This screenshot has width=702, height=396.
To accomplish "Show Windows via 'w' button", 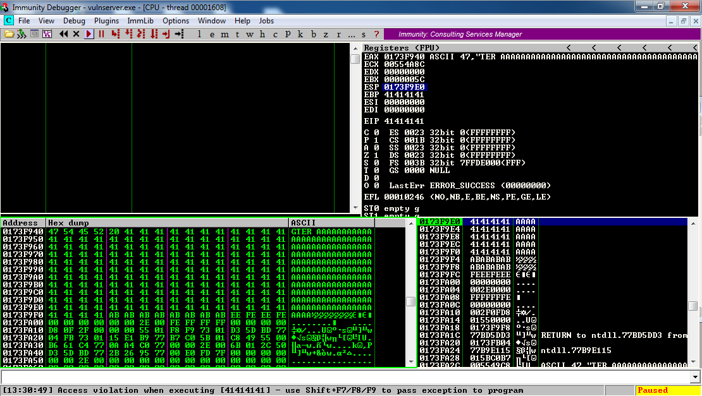I will click(x=250, y=34).
